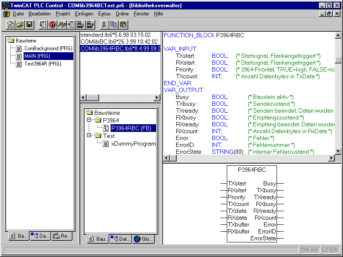Select xDummyProgram in library tree
This screenshot has width=343, height=257.
[x=133, y=143]
